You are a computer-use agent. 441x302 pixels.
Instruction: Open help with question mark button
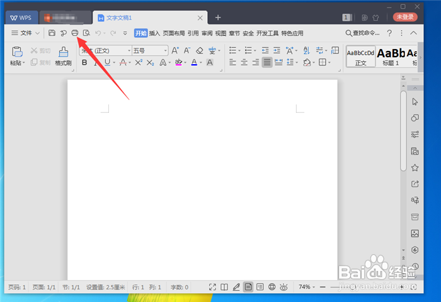tap(389, 33)
